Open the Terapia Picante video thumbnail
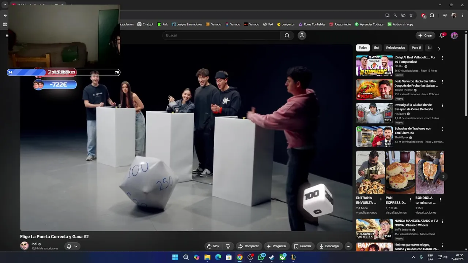The height and width of the screenshot is (263, 468). pos(374,89)
